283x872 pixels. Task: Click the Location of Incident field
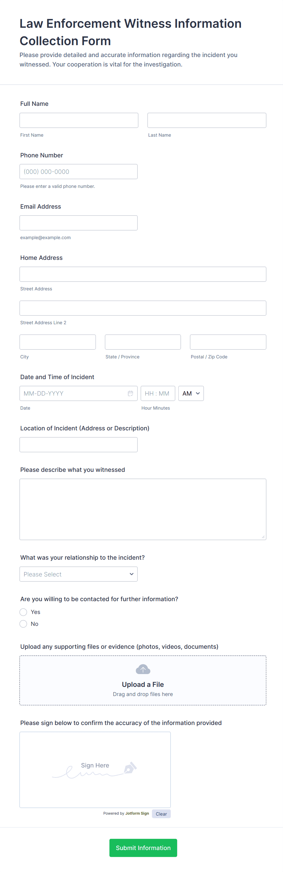tap(78, 445)
